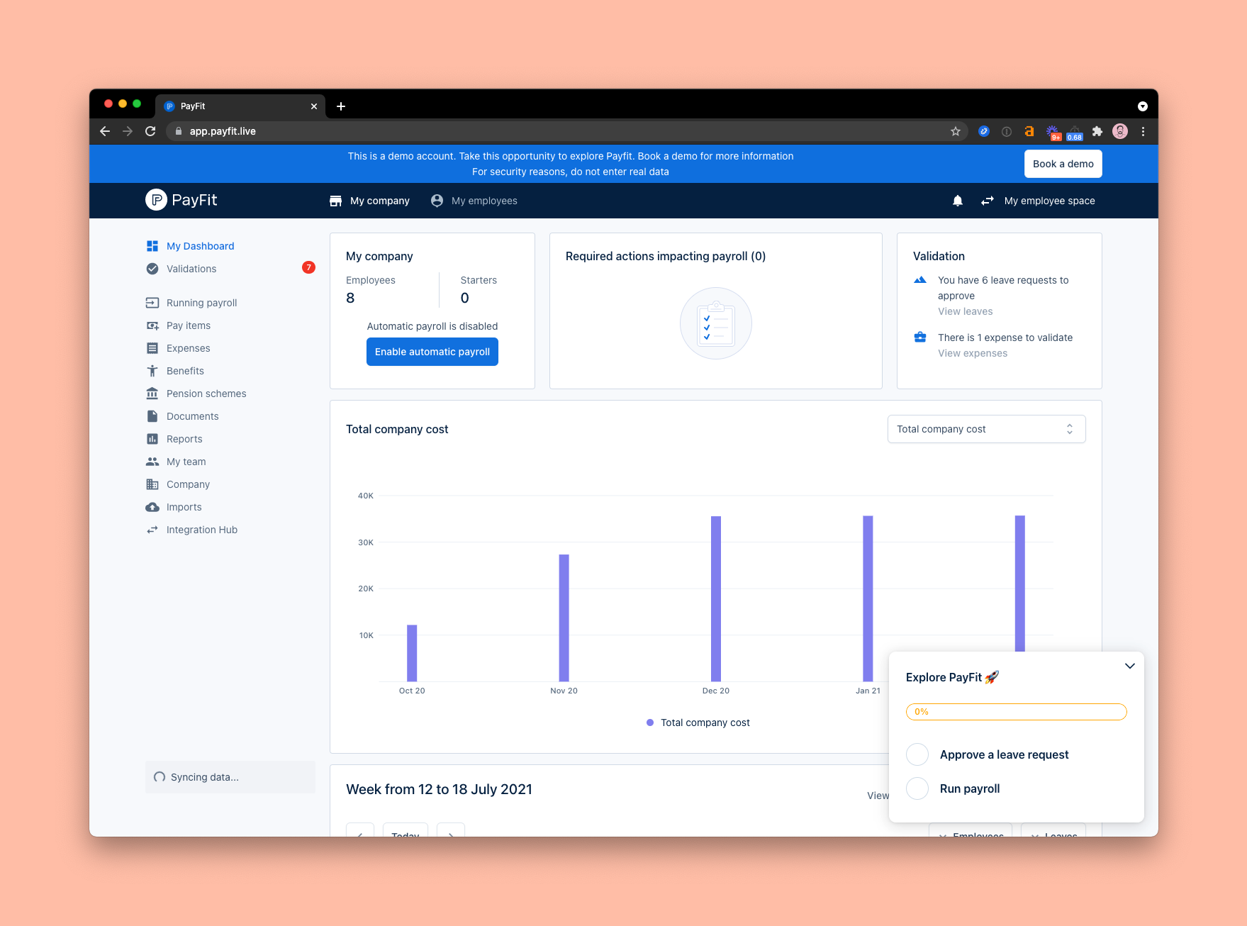Close the PayFit browser tab

[x=314, y=106]
